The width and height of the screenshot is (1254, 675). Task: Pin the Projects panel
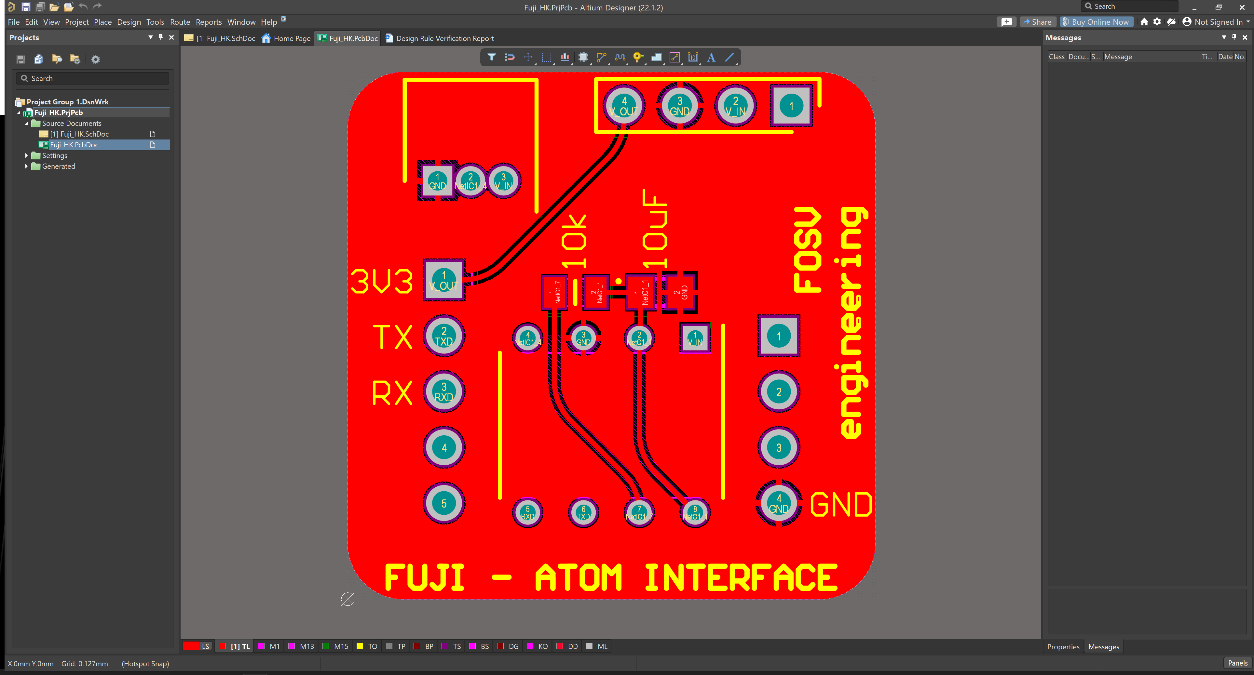(161, 37)
